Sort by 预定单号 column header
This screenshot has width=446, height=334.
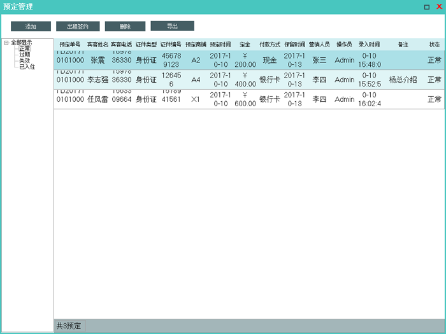[69, 45]
